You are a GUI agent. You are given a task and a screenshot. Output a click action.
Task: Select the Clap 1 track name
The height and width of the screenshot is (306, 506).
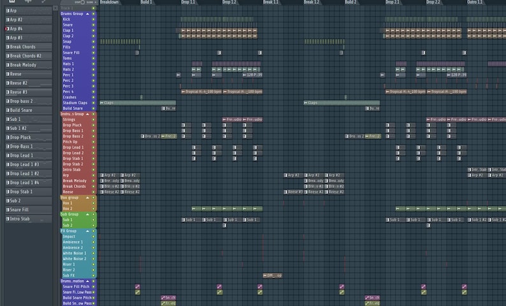pyautogui.click(x=68, y=31)
